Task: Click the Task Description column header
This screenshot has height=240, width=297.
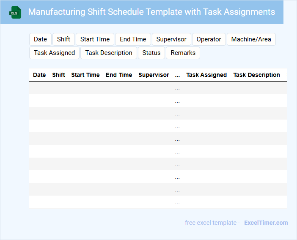Action: coord(256,75)
